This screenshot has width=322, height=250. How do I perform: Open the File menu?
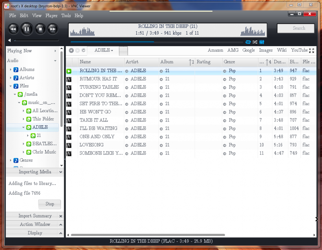12,16
